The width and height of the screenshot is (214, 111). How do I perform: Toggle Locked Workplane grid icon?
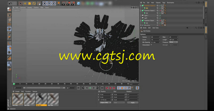coord(9,64)
